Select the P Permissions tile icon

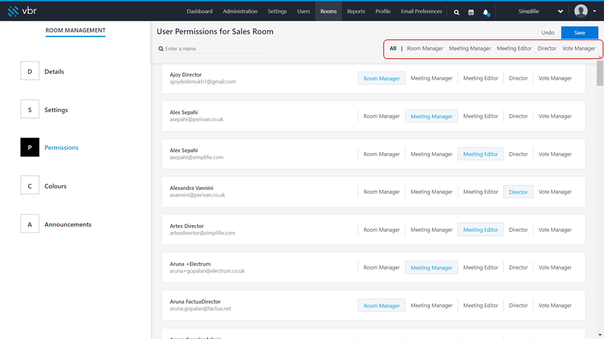(30, 147)
